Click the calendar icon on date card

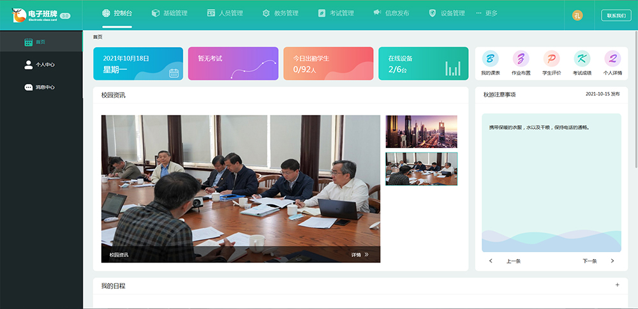click(174, 73)
